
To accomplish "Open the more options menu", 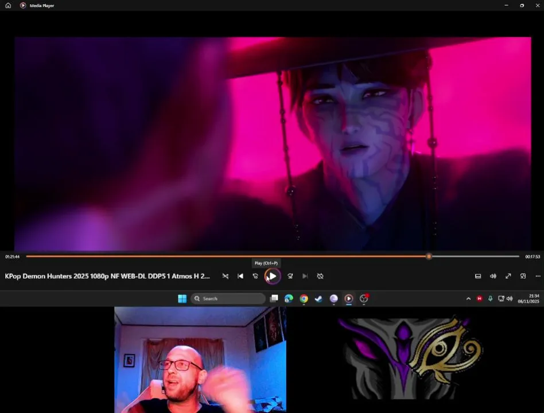I will (x=538, y=276).
